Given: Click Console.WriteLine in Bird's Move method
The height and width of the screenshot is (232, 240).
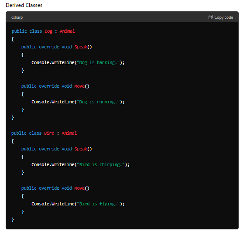Looking at the screenshot, I should coord(53,204).
